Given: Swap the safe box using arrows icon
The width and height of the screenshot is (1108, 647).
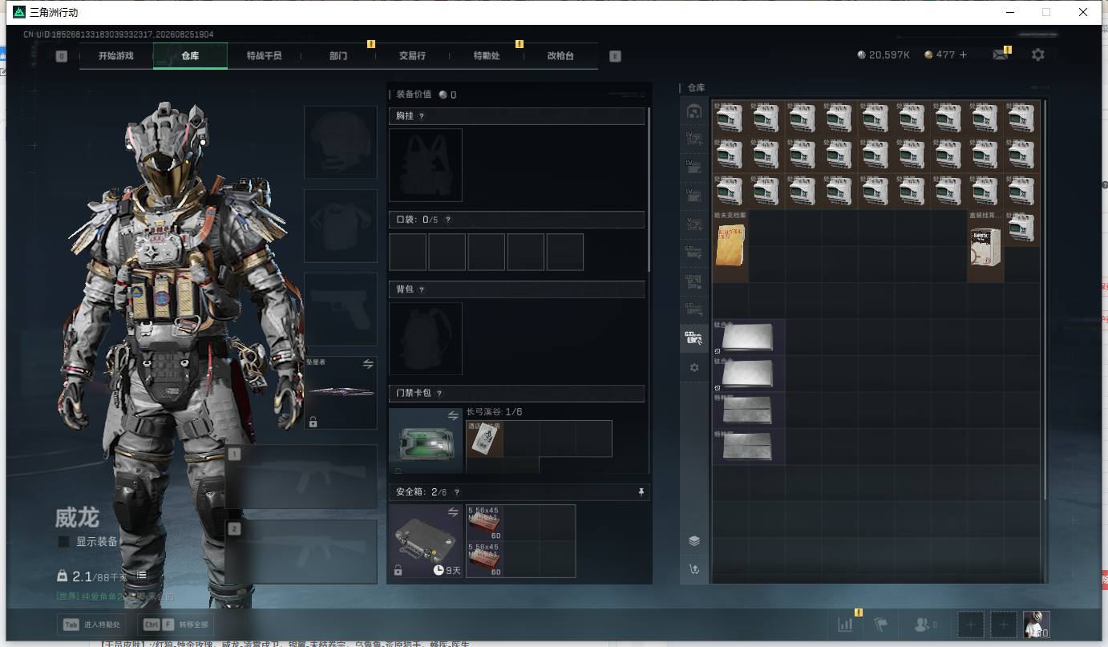Looking at the screenshot, I should coord(453,512).
